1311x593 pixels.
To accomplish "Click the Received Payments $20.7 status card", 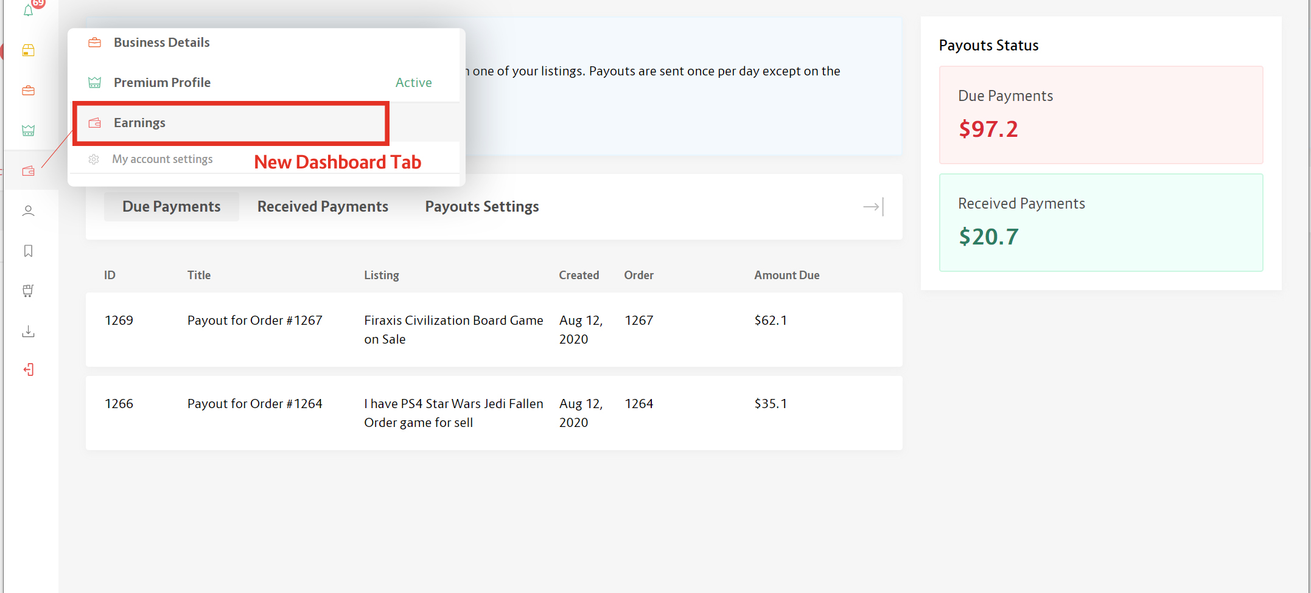I will (x=1100, y=223).
